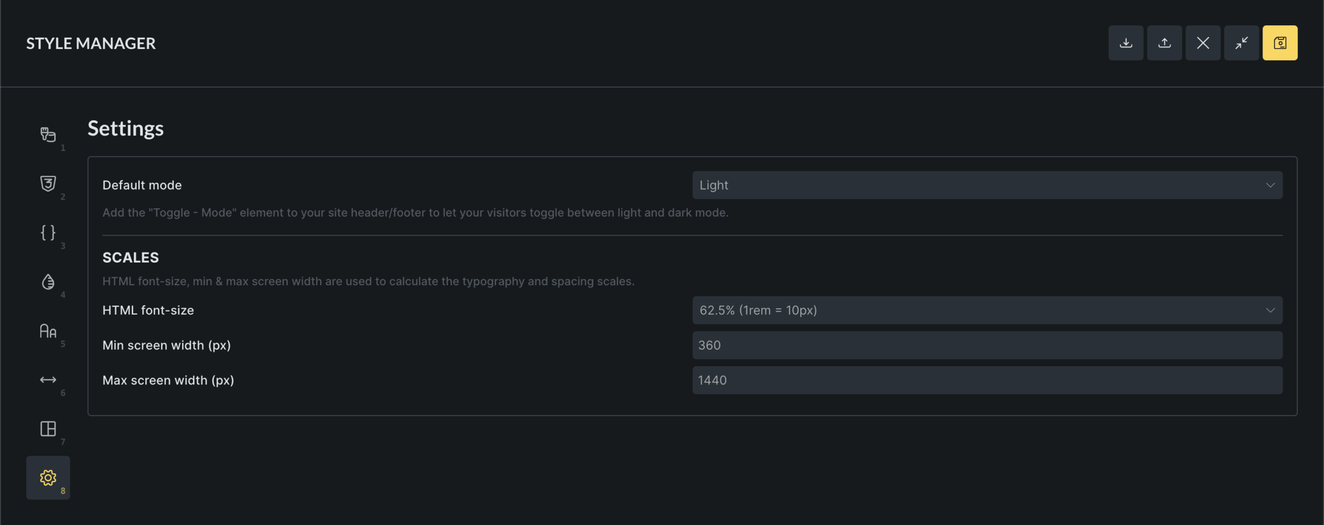Open the paintbrush styles tab in sidebar
1324x525 pixels.
coord(48,135)
